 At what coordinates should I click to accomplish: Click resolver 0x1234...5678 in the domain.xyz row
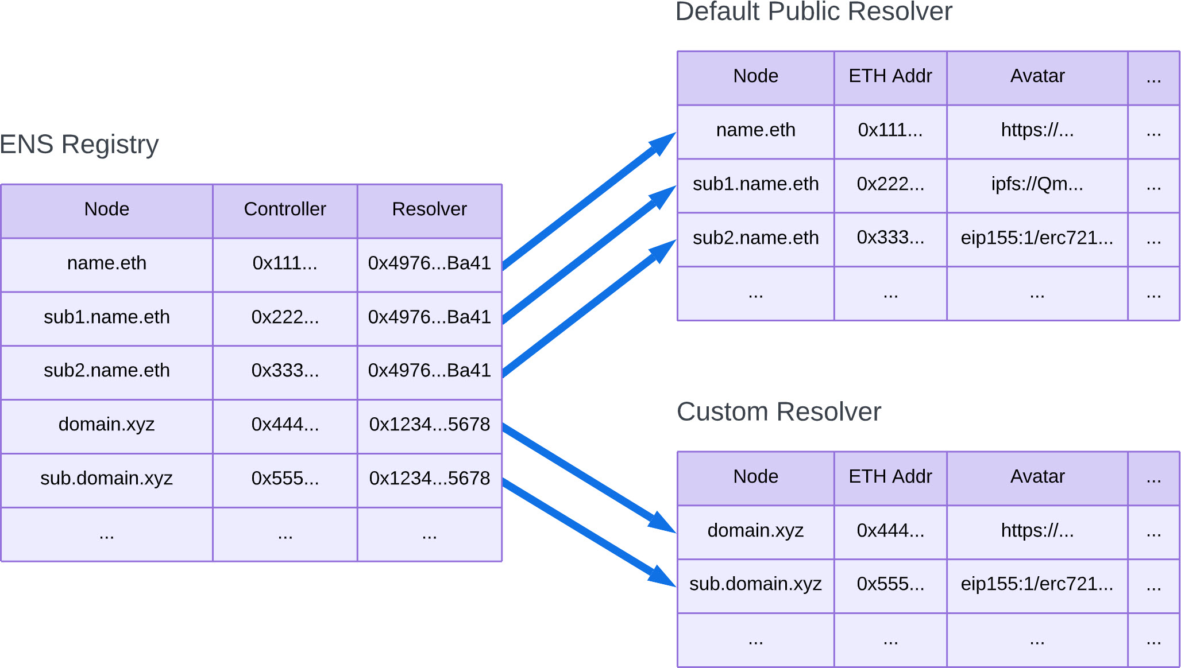[429, 425]
